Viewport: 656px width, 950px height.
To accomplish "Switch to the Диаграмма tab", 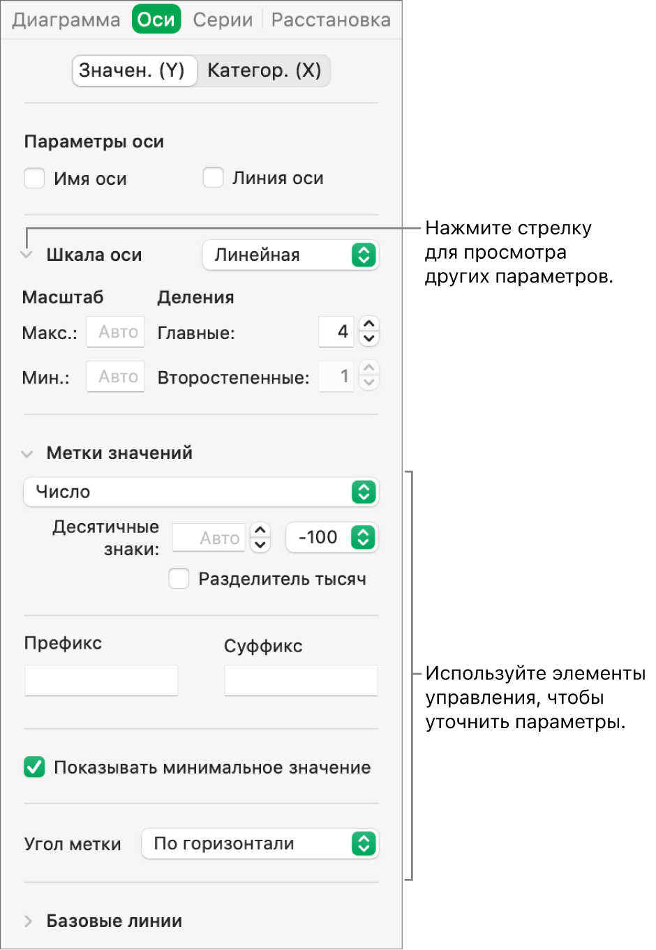I will pyautogui.click(x=66, y=20).
